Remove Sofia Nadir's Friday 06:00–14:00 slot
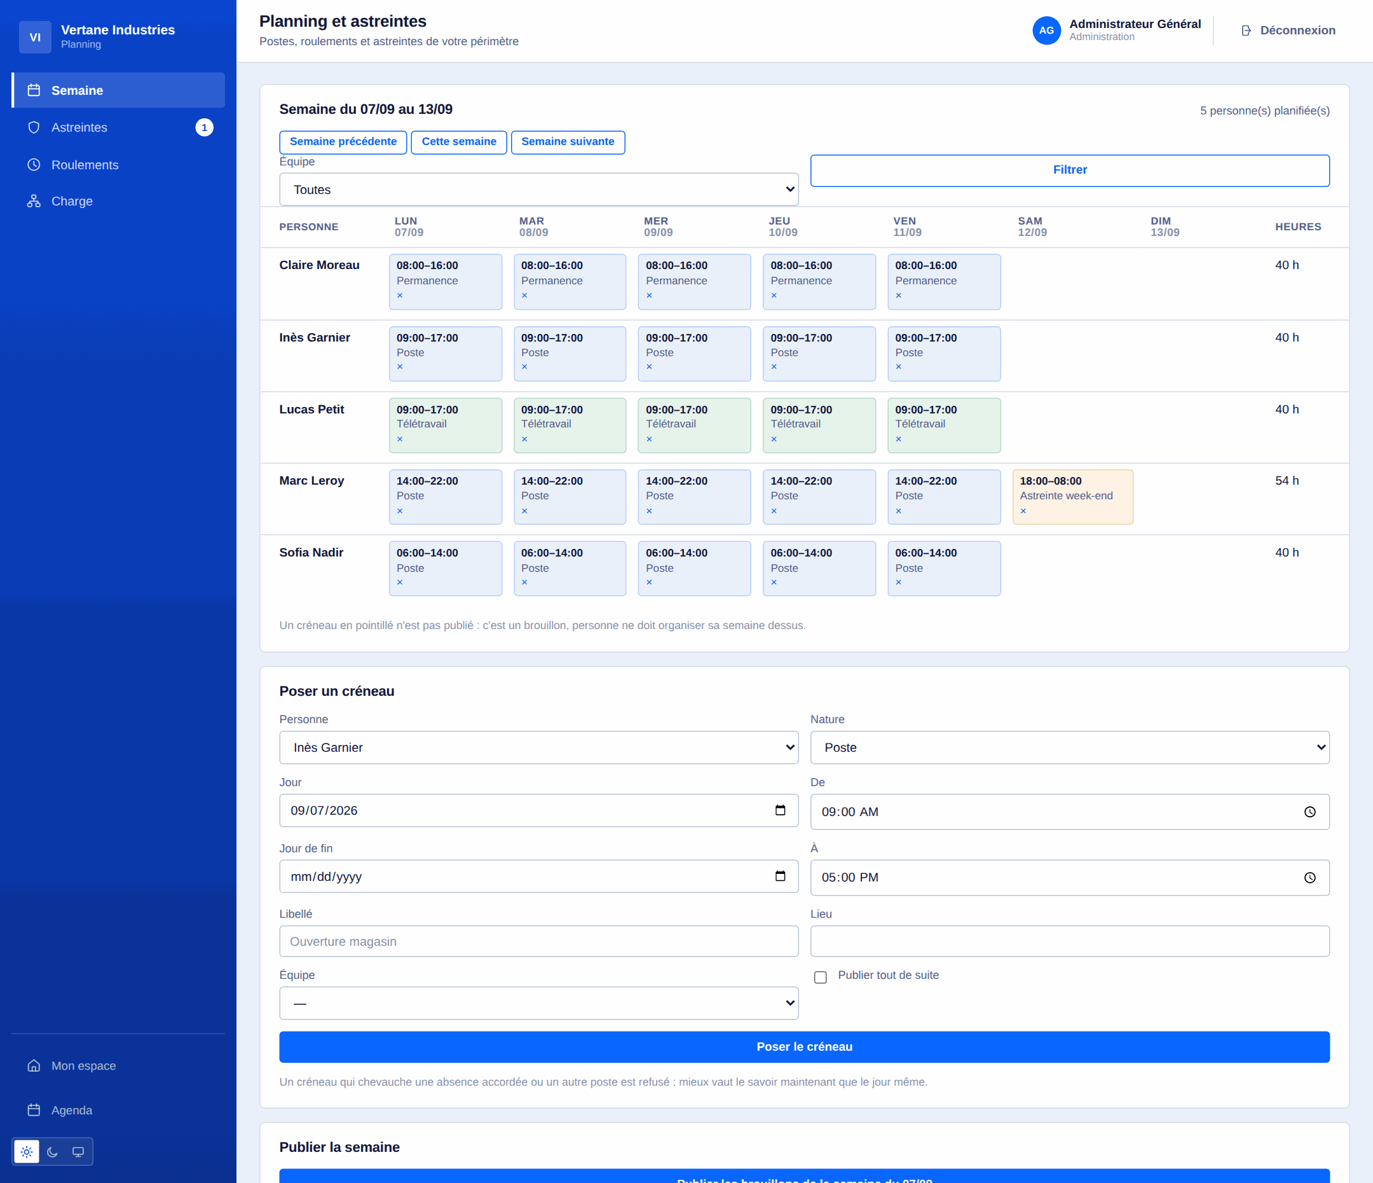The width and height of the screenshot is (1373, 1183). click(x=899, y=582)
